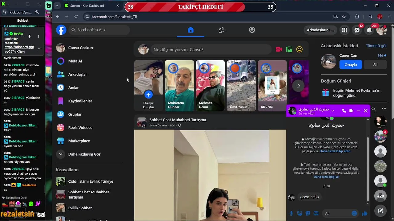This screenshot has height=221, width=394.
Task: Open Cansu Coskun profile in sidebar
Action: [89, 48]
